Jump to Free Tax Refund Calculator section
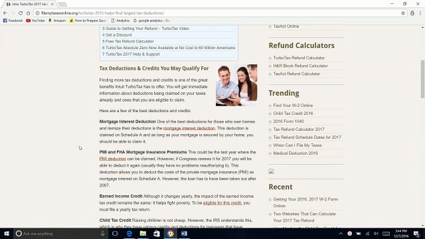 128,41
